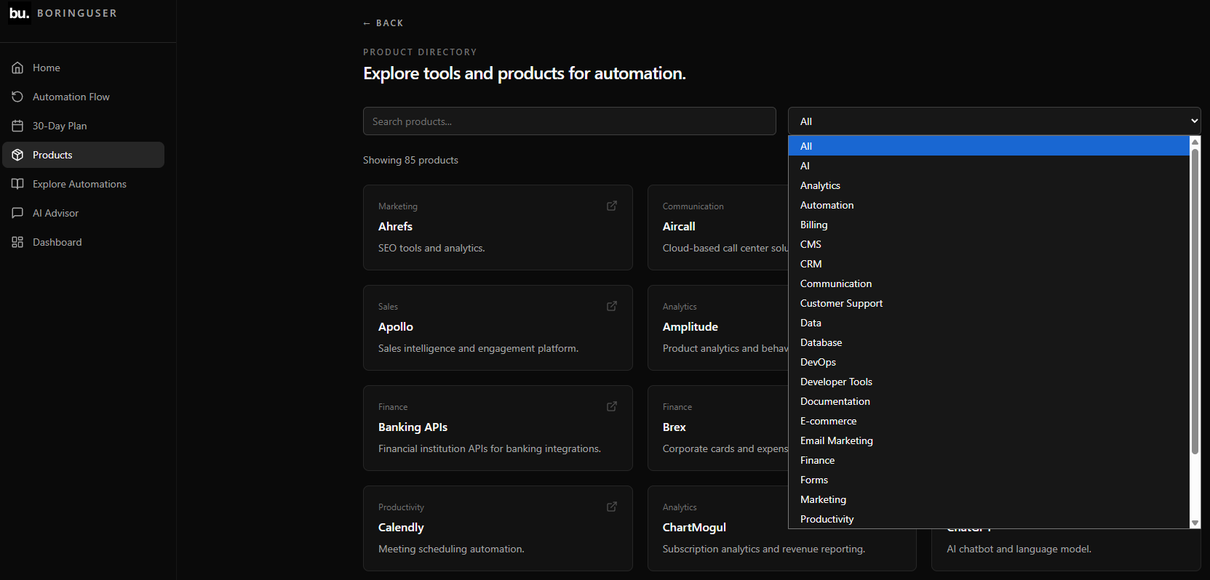Choose Analytics category option

point(989,185)
